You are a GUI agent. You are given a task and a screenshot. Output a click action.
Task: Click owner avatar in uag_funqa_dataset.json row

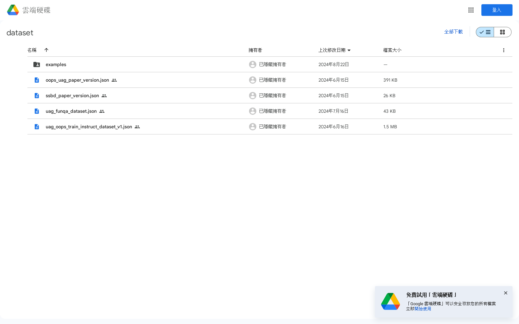pos(253,111)
